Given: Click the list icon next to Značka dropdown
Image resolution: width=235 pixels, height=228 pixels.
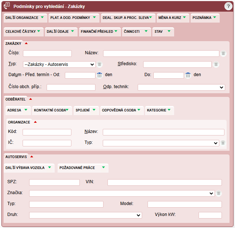Looking at the screenshot, I should coord(218,193).
